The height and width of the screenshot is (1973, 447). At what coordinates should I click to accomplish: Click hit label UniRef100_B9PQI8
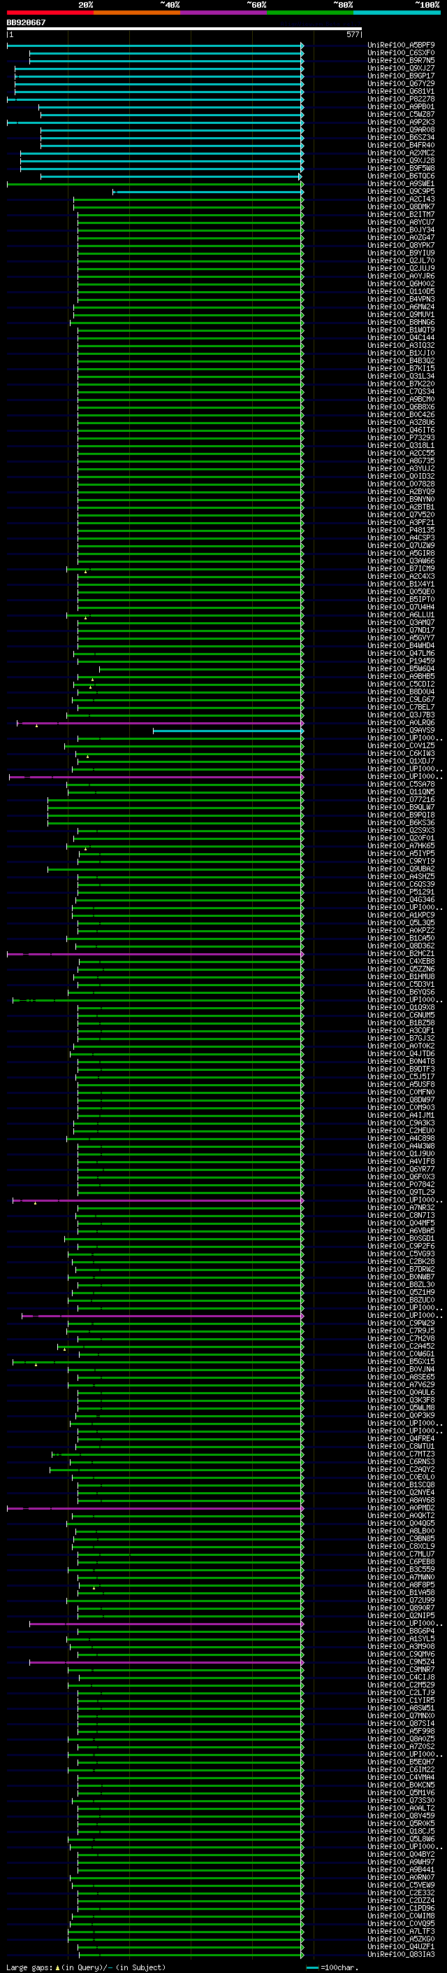pos(401,815)
